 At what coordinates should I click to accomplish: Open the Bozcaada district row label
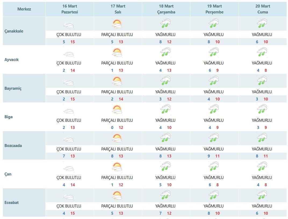pos(13,146)
